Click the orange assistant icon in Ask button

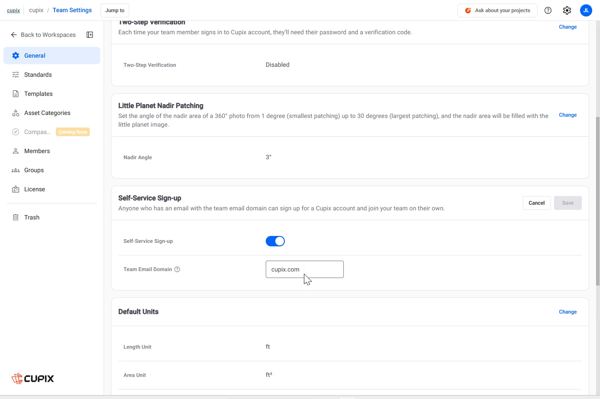point(468,10)
